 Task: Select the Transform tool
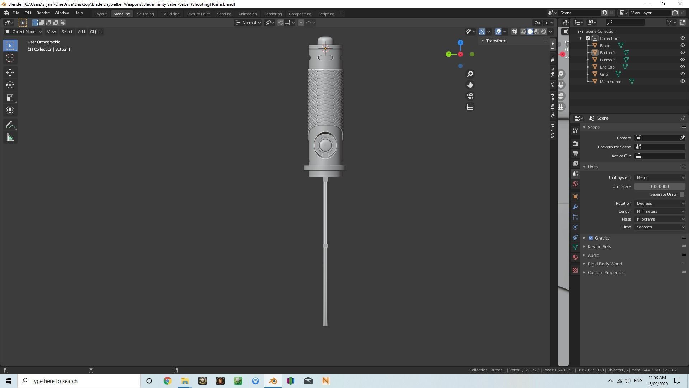(10, 110)
